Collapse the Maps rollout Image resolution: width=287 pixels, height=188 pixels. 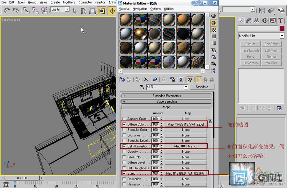tap(166, 107)
